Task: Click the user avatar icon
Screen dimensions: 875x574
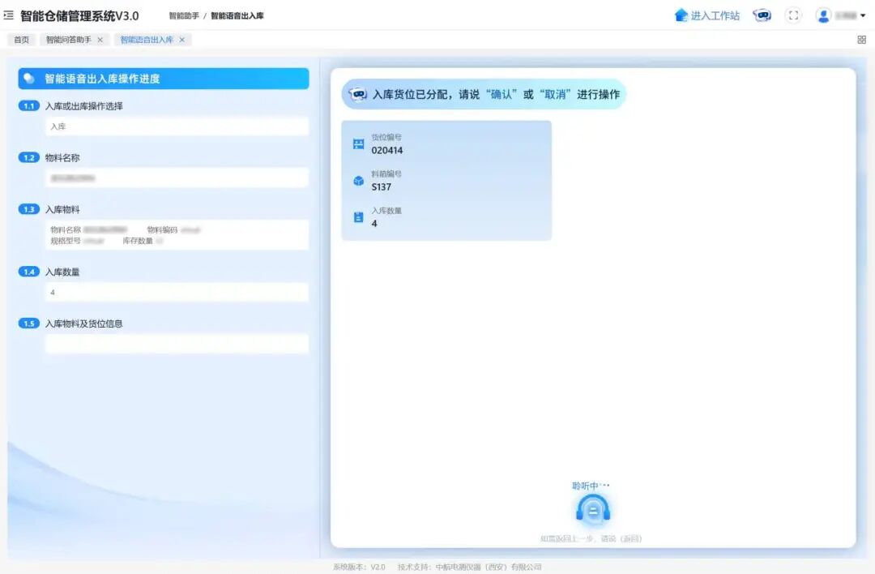Action: 823,15
